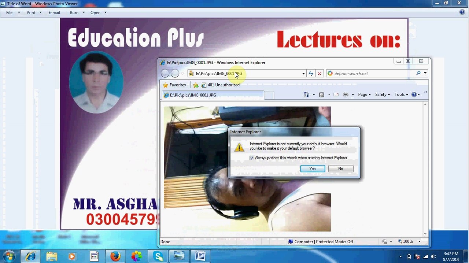
Task: Click the date and time clock
Action: (451, 256)
